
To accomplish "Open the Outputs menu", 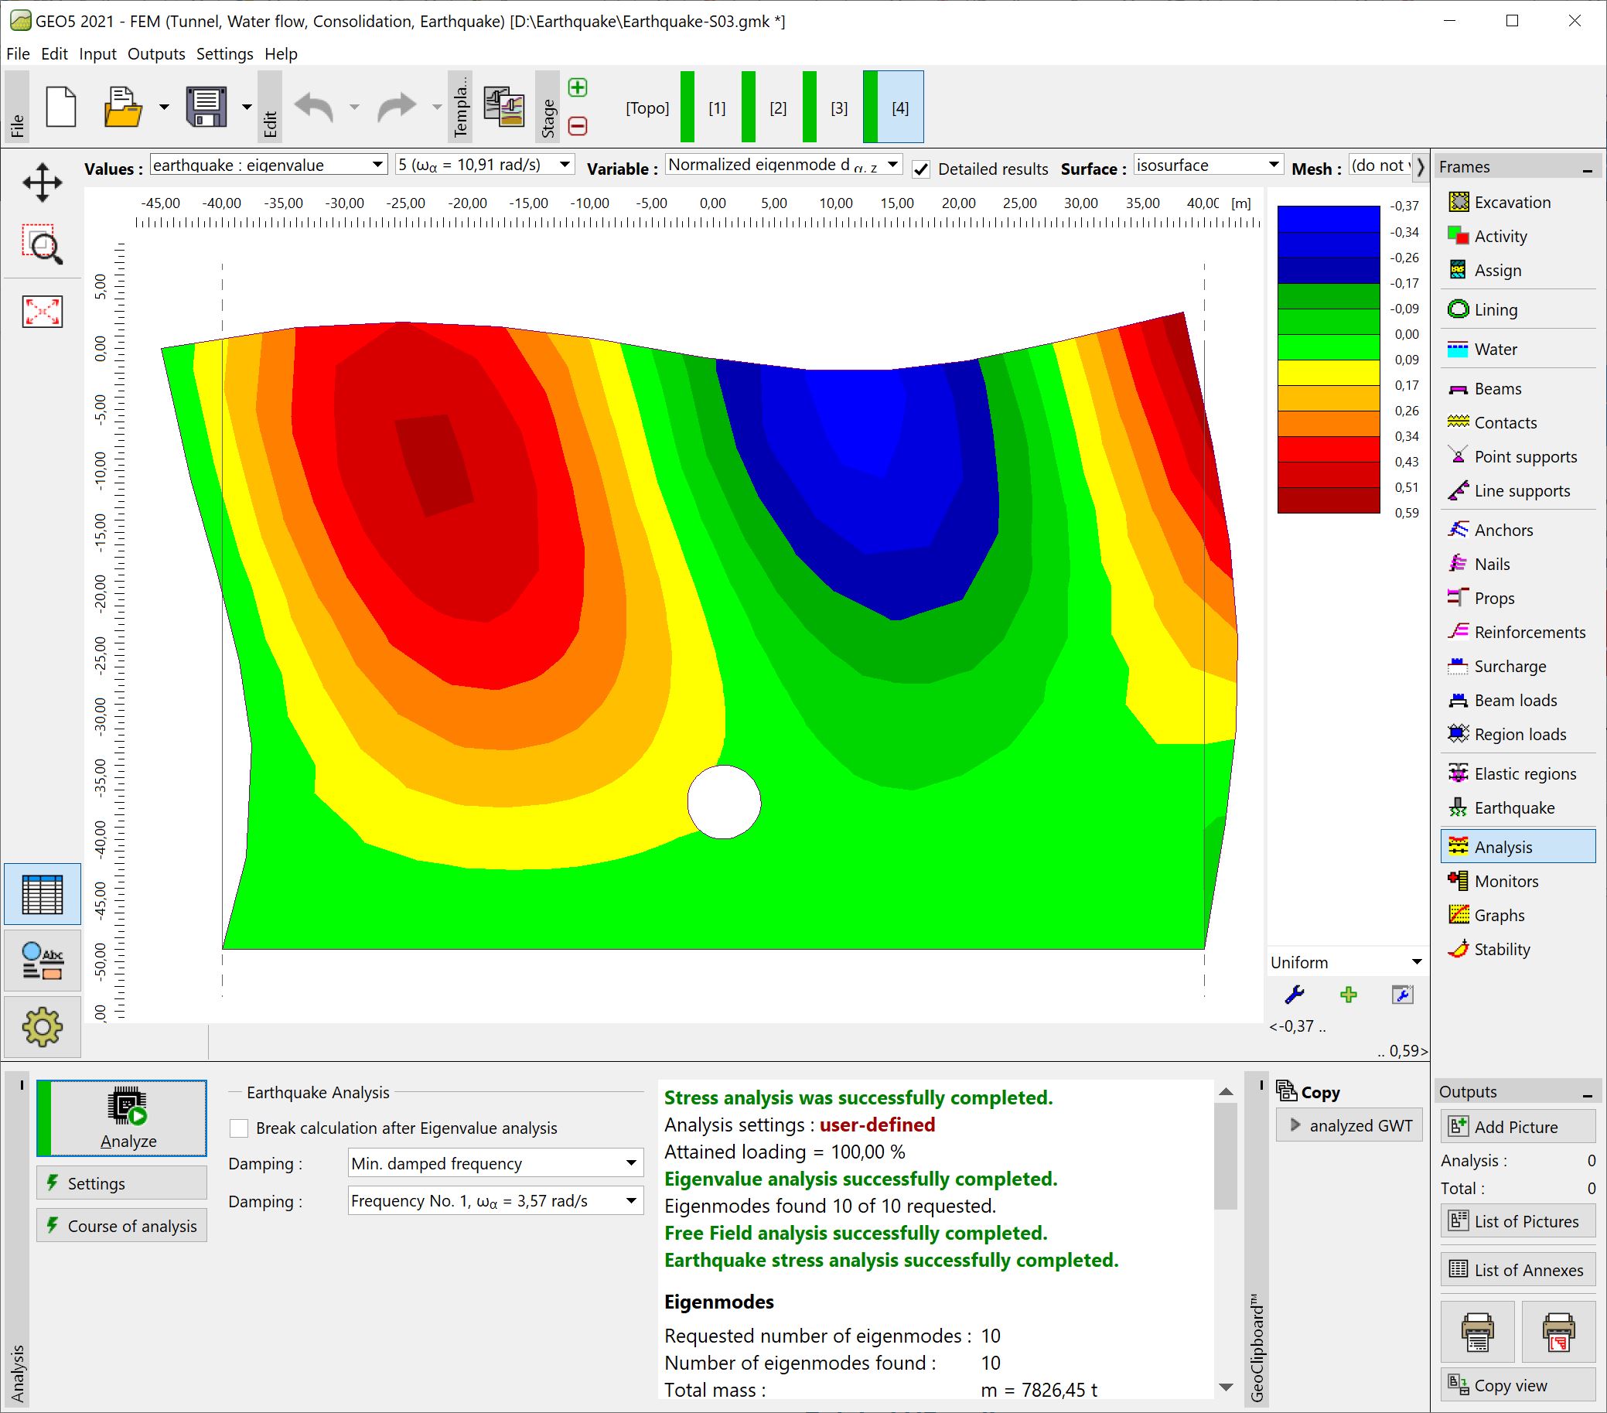I will coord(156,54).
